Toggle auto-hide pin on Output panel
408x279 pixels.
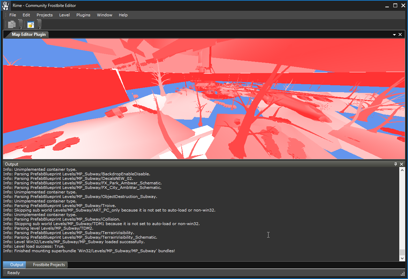[x=395, y=164]
